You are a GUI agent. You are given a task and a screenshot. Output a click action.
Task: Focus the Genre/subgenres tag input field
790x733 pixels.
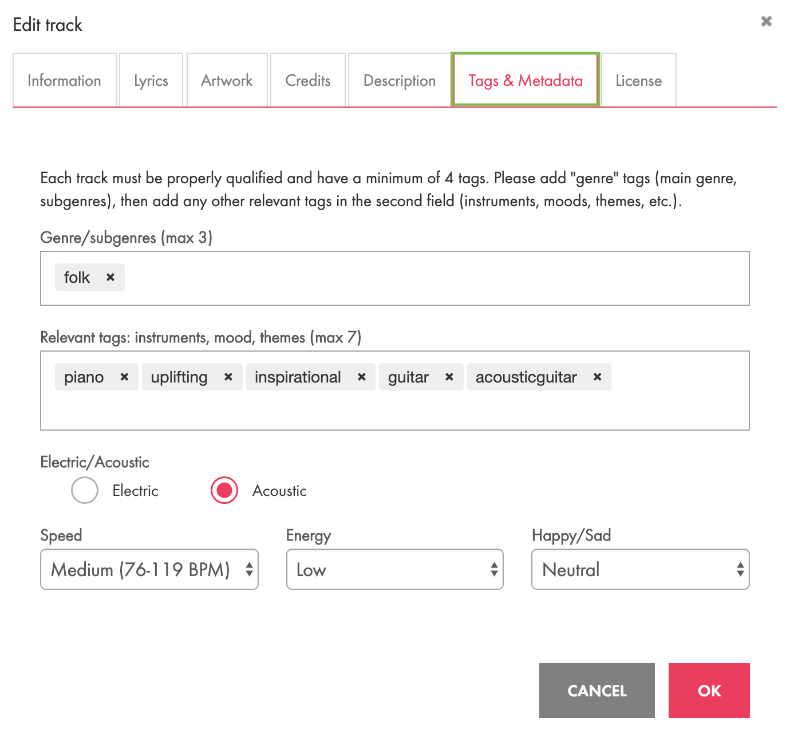pos(435,278)
